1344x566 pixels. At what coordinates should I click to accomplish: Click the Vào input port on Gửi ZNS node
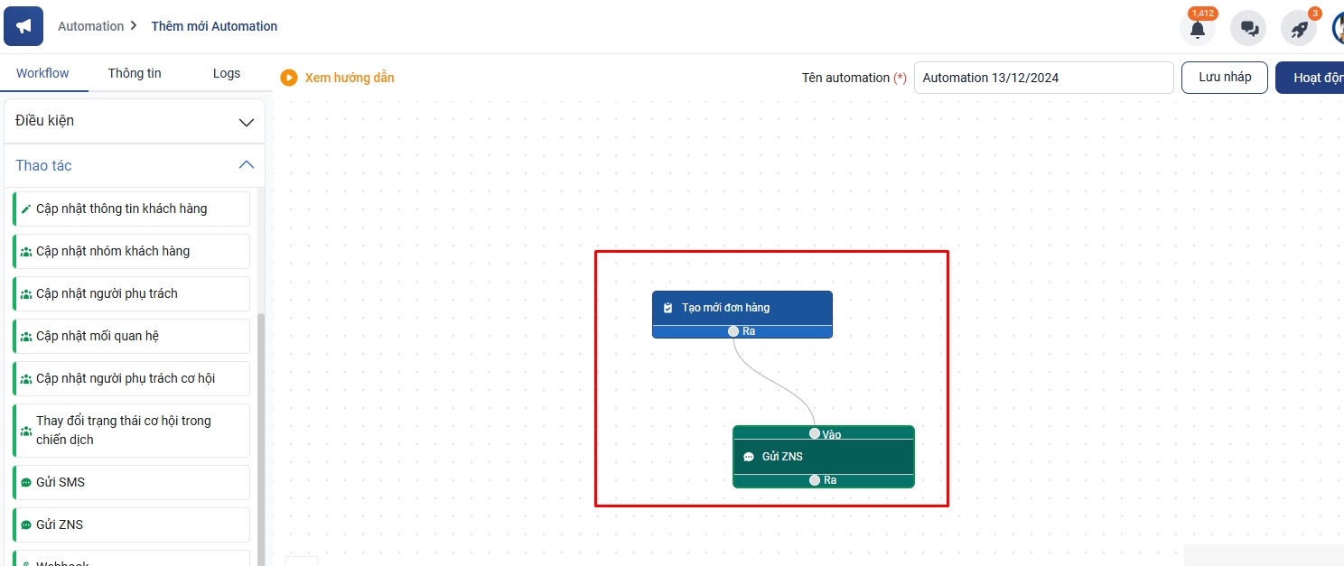coord(815,433)
